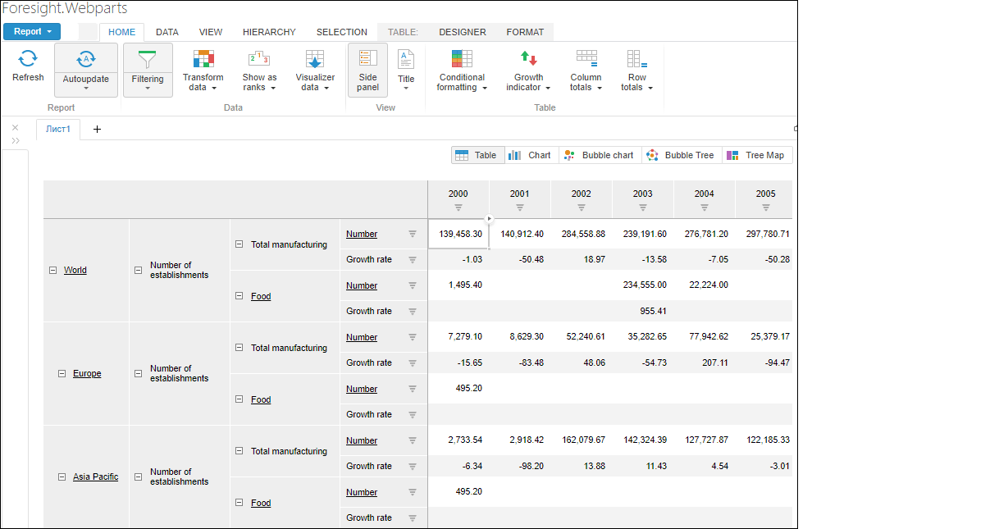The width and height of the screenshot is (999, 529).
Task: Click the Show as ranks icon
Action: point(259,59)
